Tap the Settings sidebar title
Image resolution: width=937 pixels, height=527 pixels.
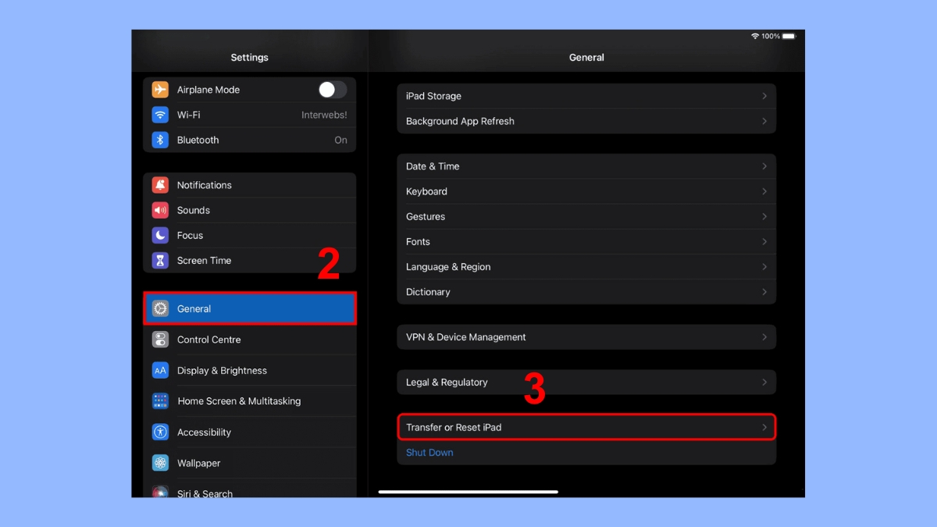pos(250,58)
